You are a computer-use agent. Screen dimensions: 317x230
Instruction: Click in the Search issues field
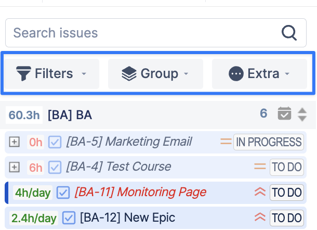coord(140,33)
